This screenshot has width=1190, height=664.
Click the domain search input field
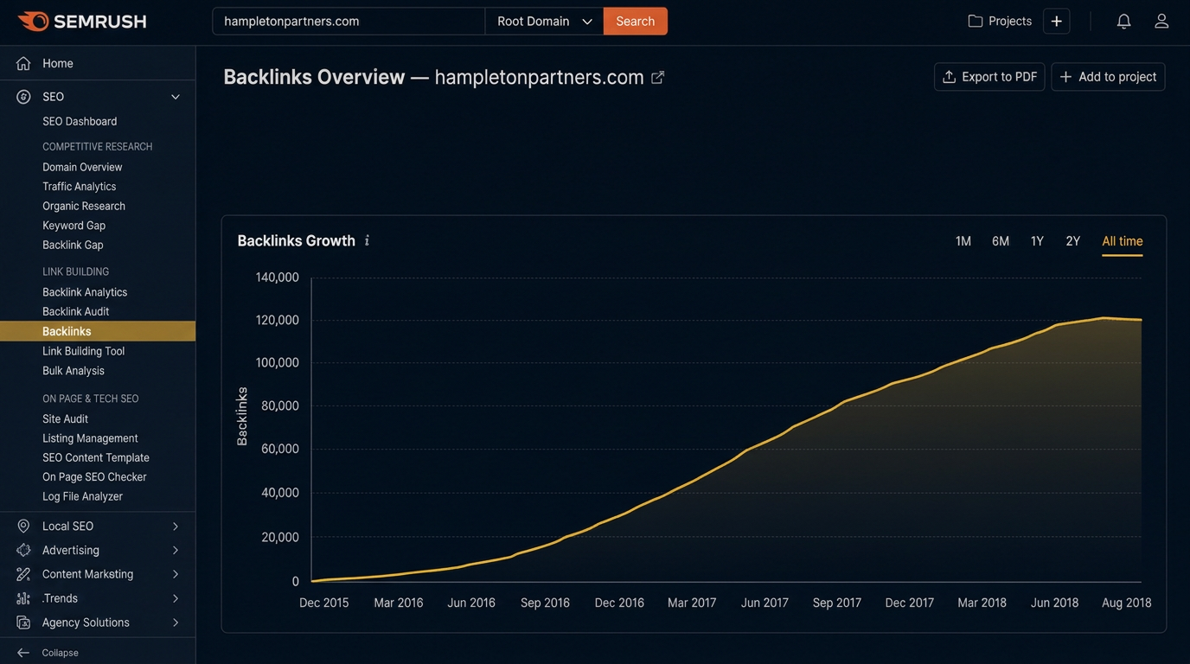tap(349, 22)
